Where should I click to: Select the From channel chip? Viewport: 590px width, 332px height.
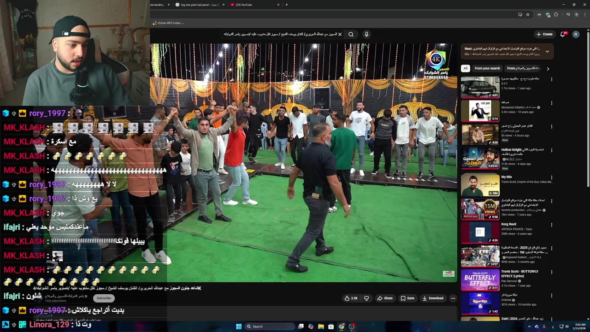[523, 68]
